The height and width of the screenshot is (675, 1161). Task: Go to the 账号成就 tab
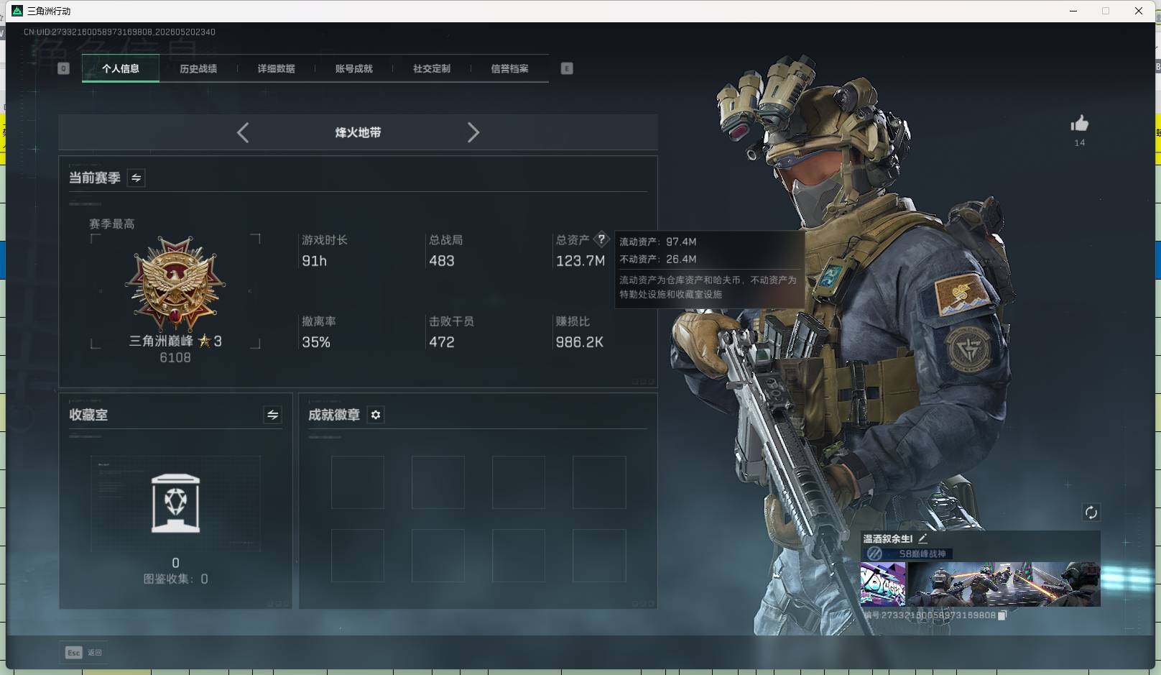(x=354, y=68)
